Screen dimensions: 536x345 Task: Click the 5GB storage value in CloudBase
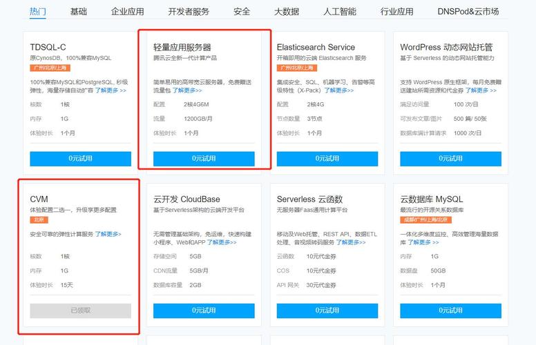(x=195, y=257)
